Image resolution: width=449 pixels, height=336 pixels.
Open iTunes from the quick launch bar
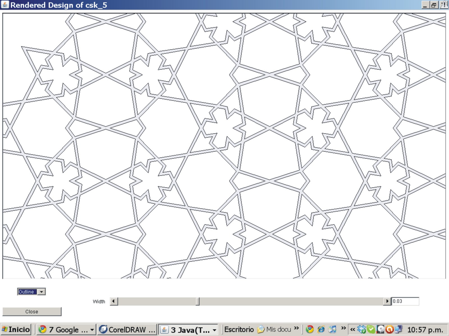tap(333, 329)
